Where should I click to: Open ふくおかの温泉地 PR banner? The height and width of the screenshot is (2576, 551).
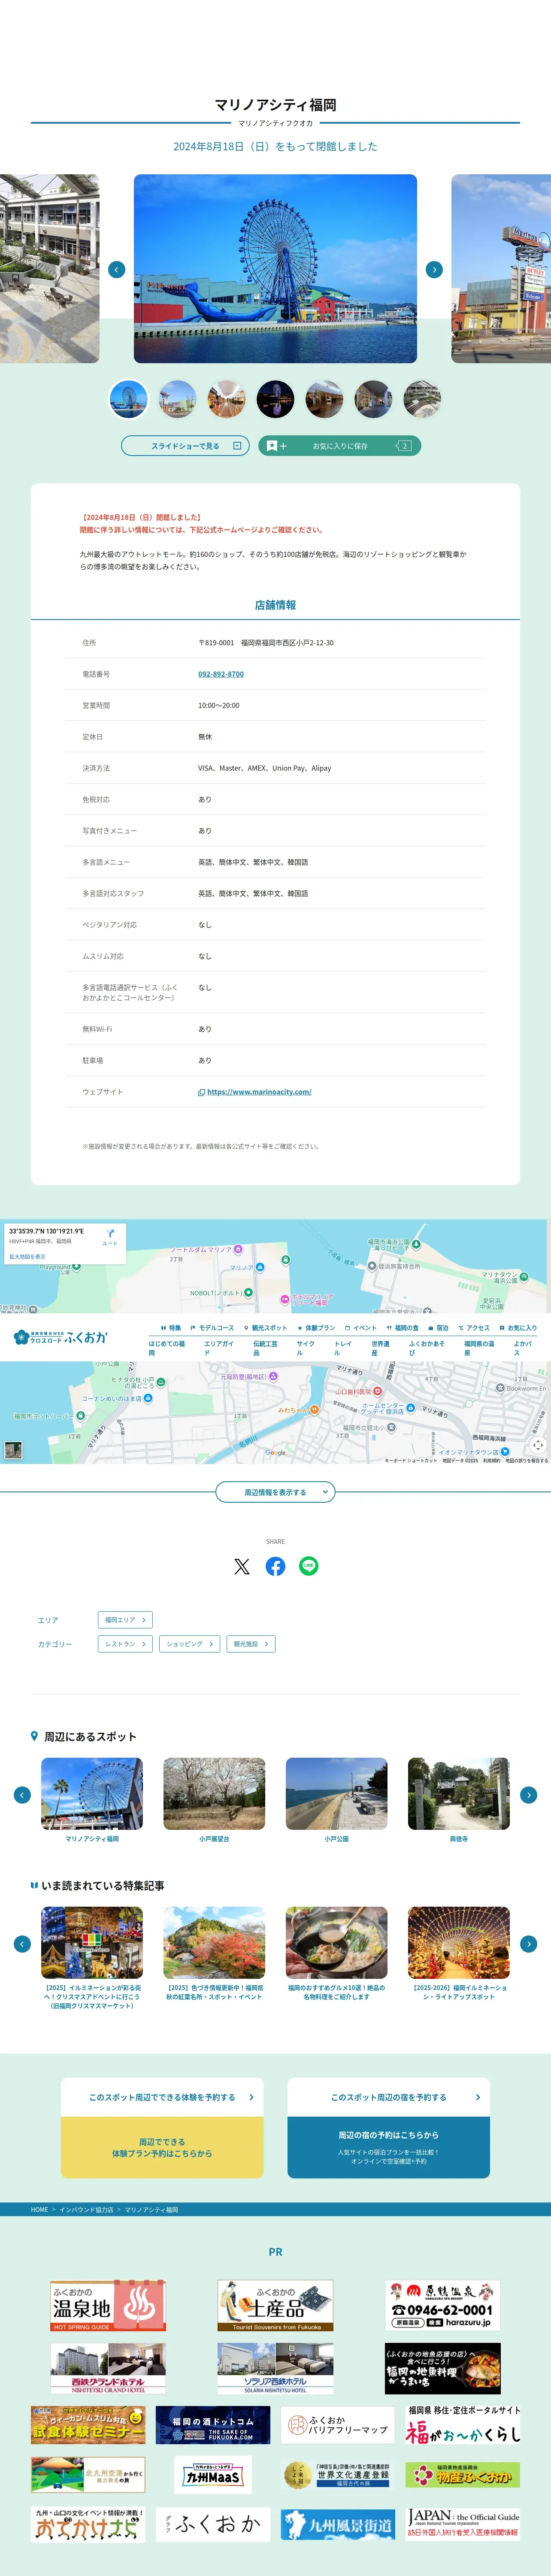click(x=108, y=2306)
